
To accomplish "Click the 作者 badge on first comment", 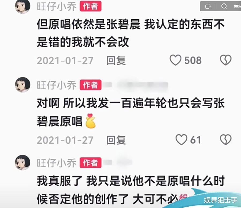I will tap(91, 6).
